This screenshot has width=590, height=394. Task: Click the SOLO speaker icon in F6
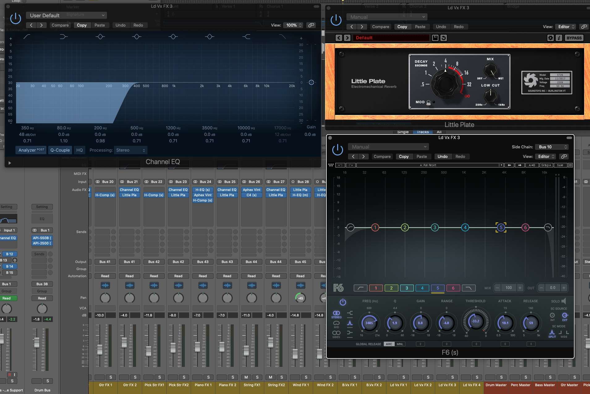[x=563, y=301]
